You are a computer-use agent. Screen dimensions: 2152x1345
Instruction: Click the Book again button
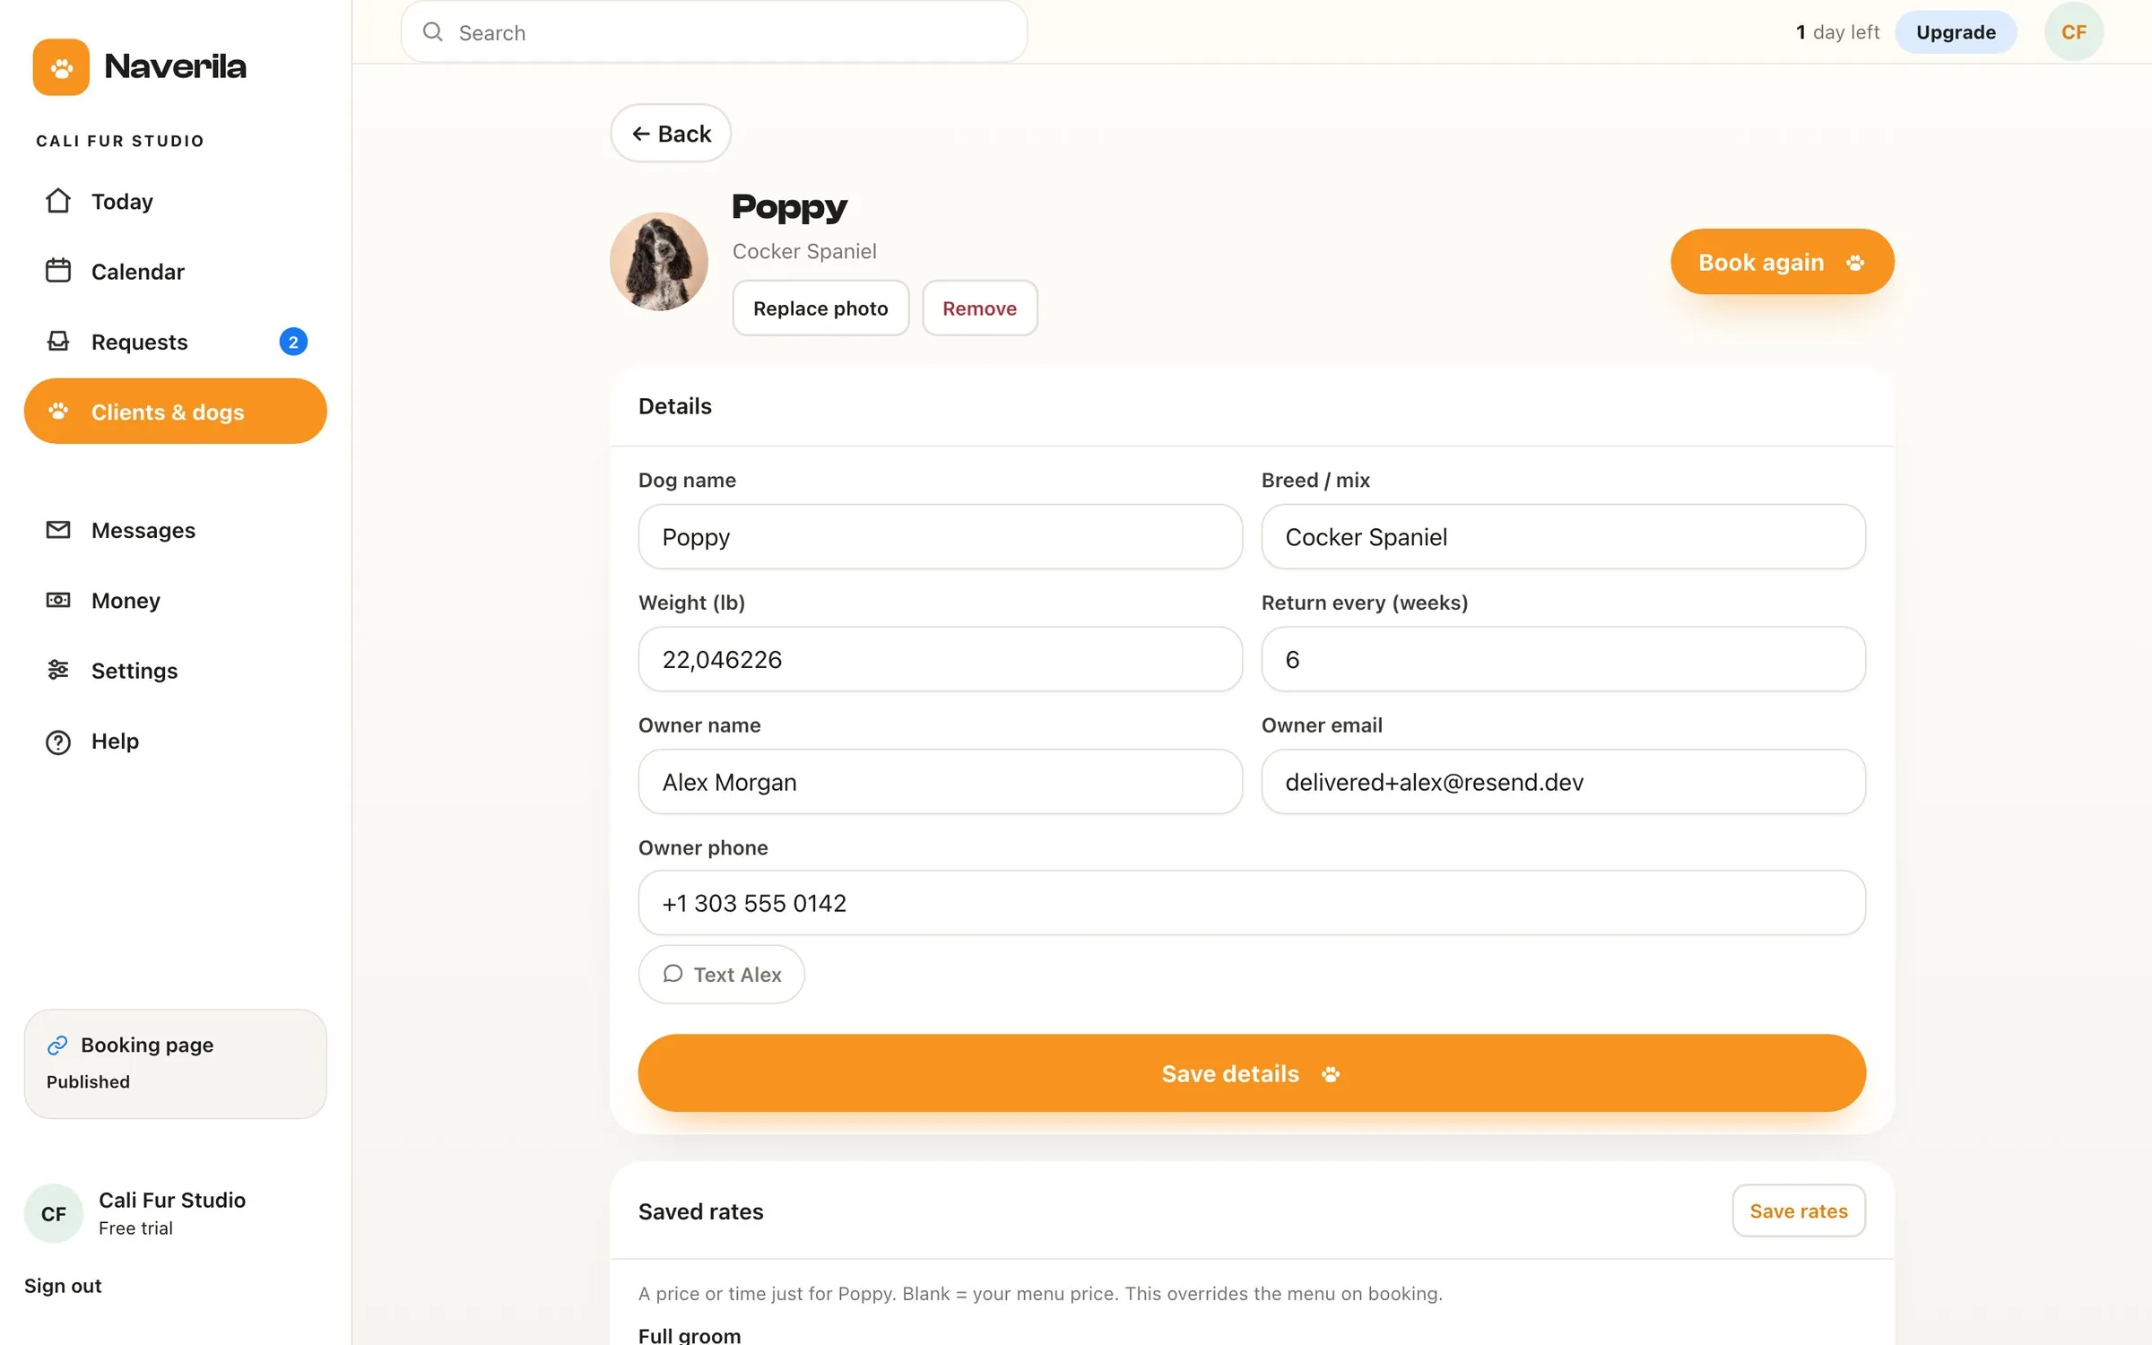point(1782,262)
